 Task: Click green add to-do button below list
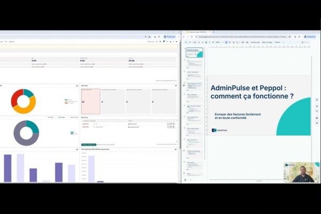[x=89, y=144]
